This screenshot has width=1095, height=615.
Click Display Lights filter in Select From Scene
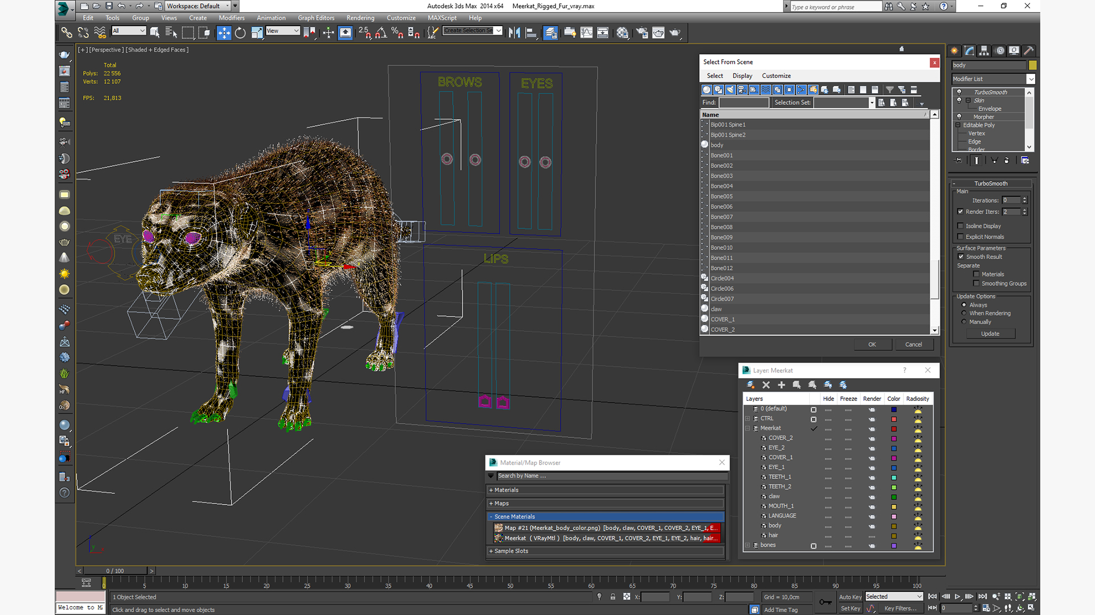pos(730,89)
